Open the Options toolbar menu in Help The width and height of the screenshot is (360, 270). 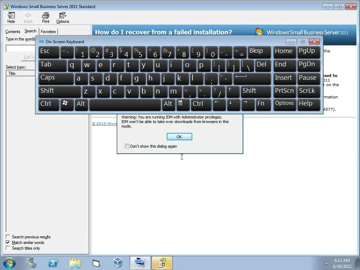pos(63,18)
